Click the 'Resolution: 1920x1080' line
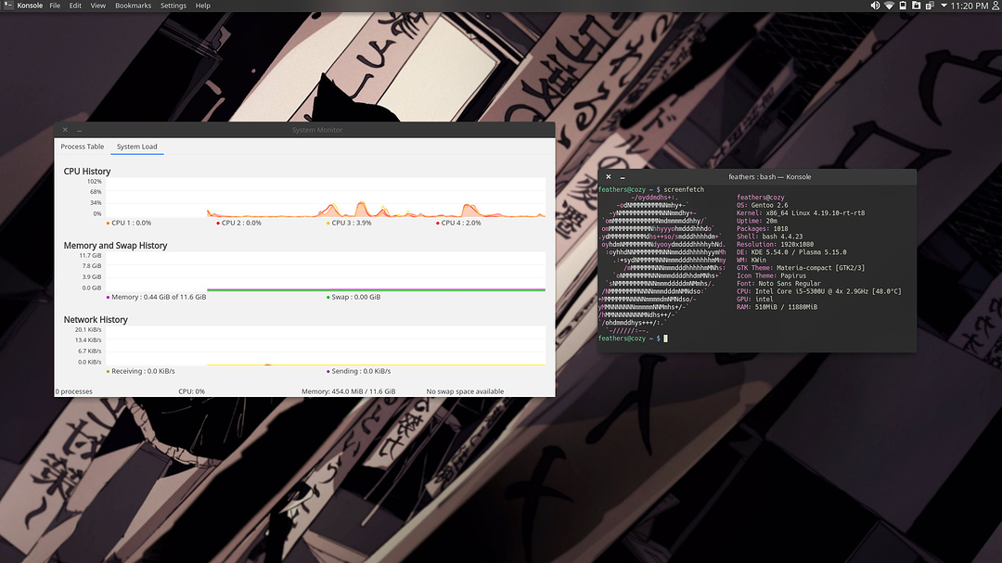Image resolution: width=1002 pixels, height=563 pixels. click(775, 244)
